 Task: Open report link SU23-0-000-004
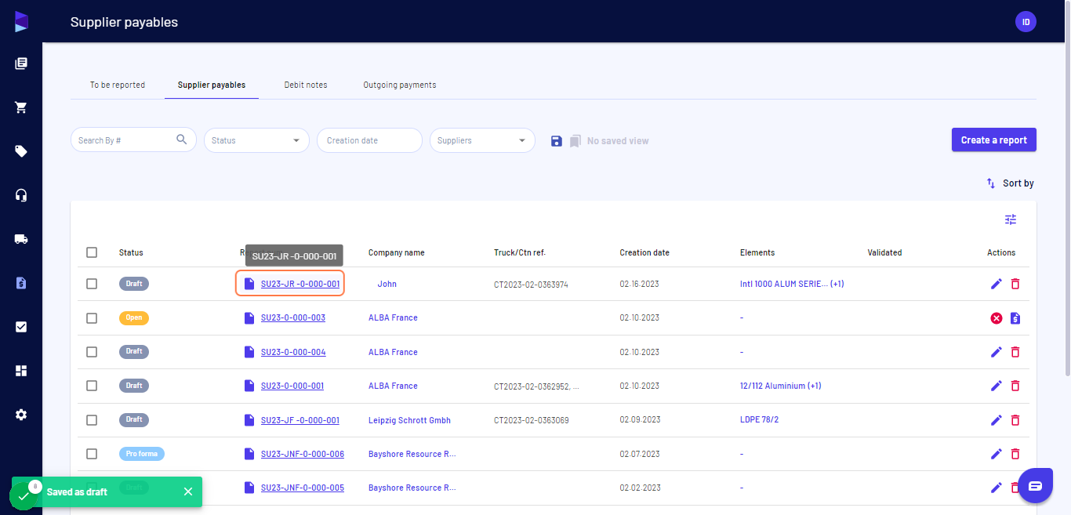[293, 352]
